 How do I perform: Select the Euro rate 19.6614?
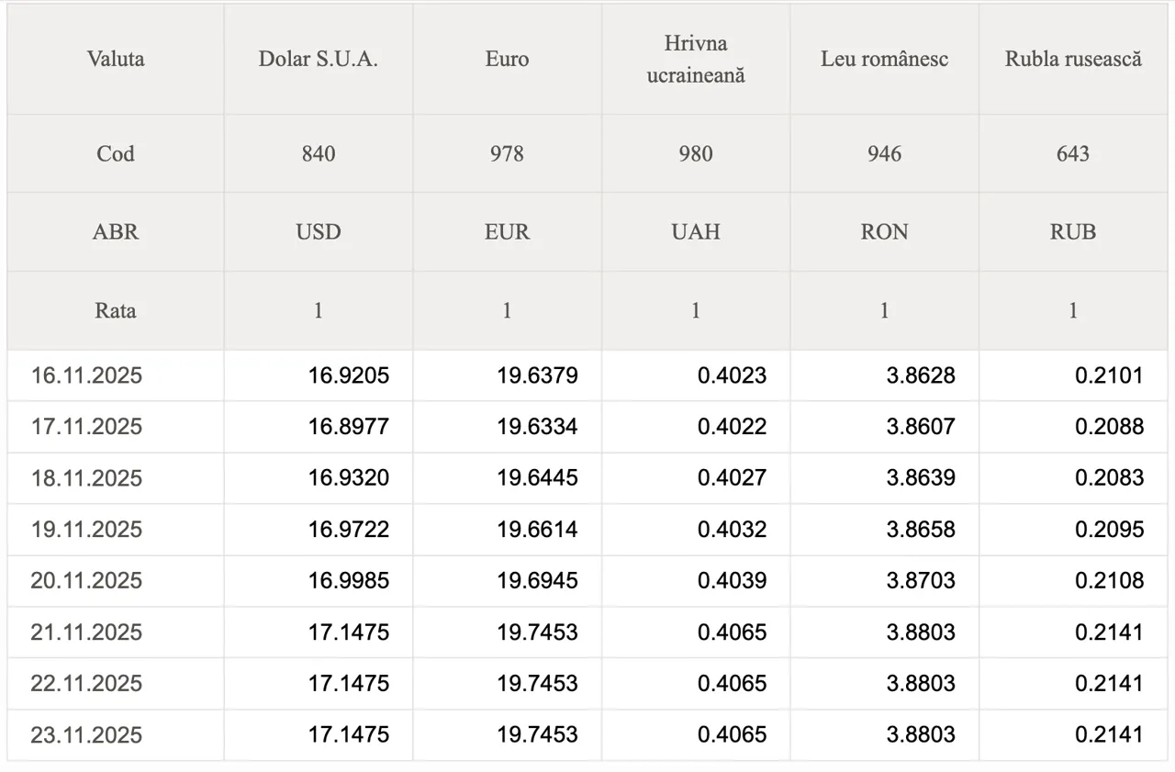coord(538,530)
